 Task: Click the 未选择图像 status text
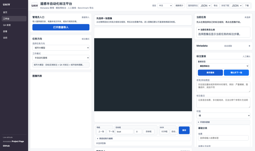pyautogui.click(x=101, y=143)
